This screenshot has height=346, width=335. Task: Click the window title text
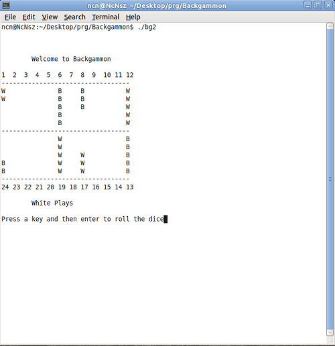(x=157, y=5)
